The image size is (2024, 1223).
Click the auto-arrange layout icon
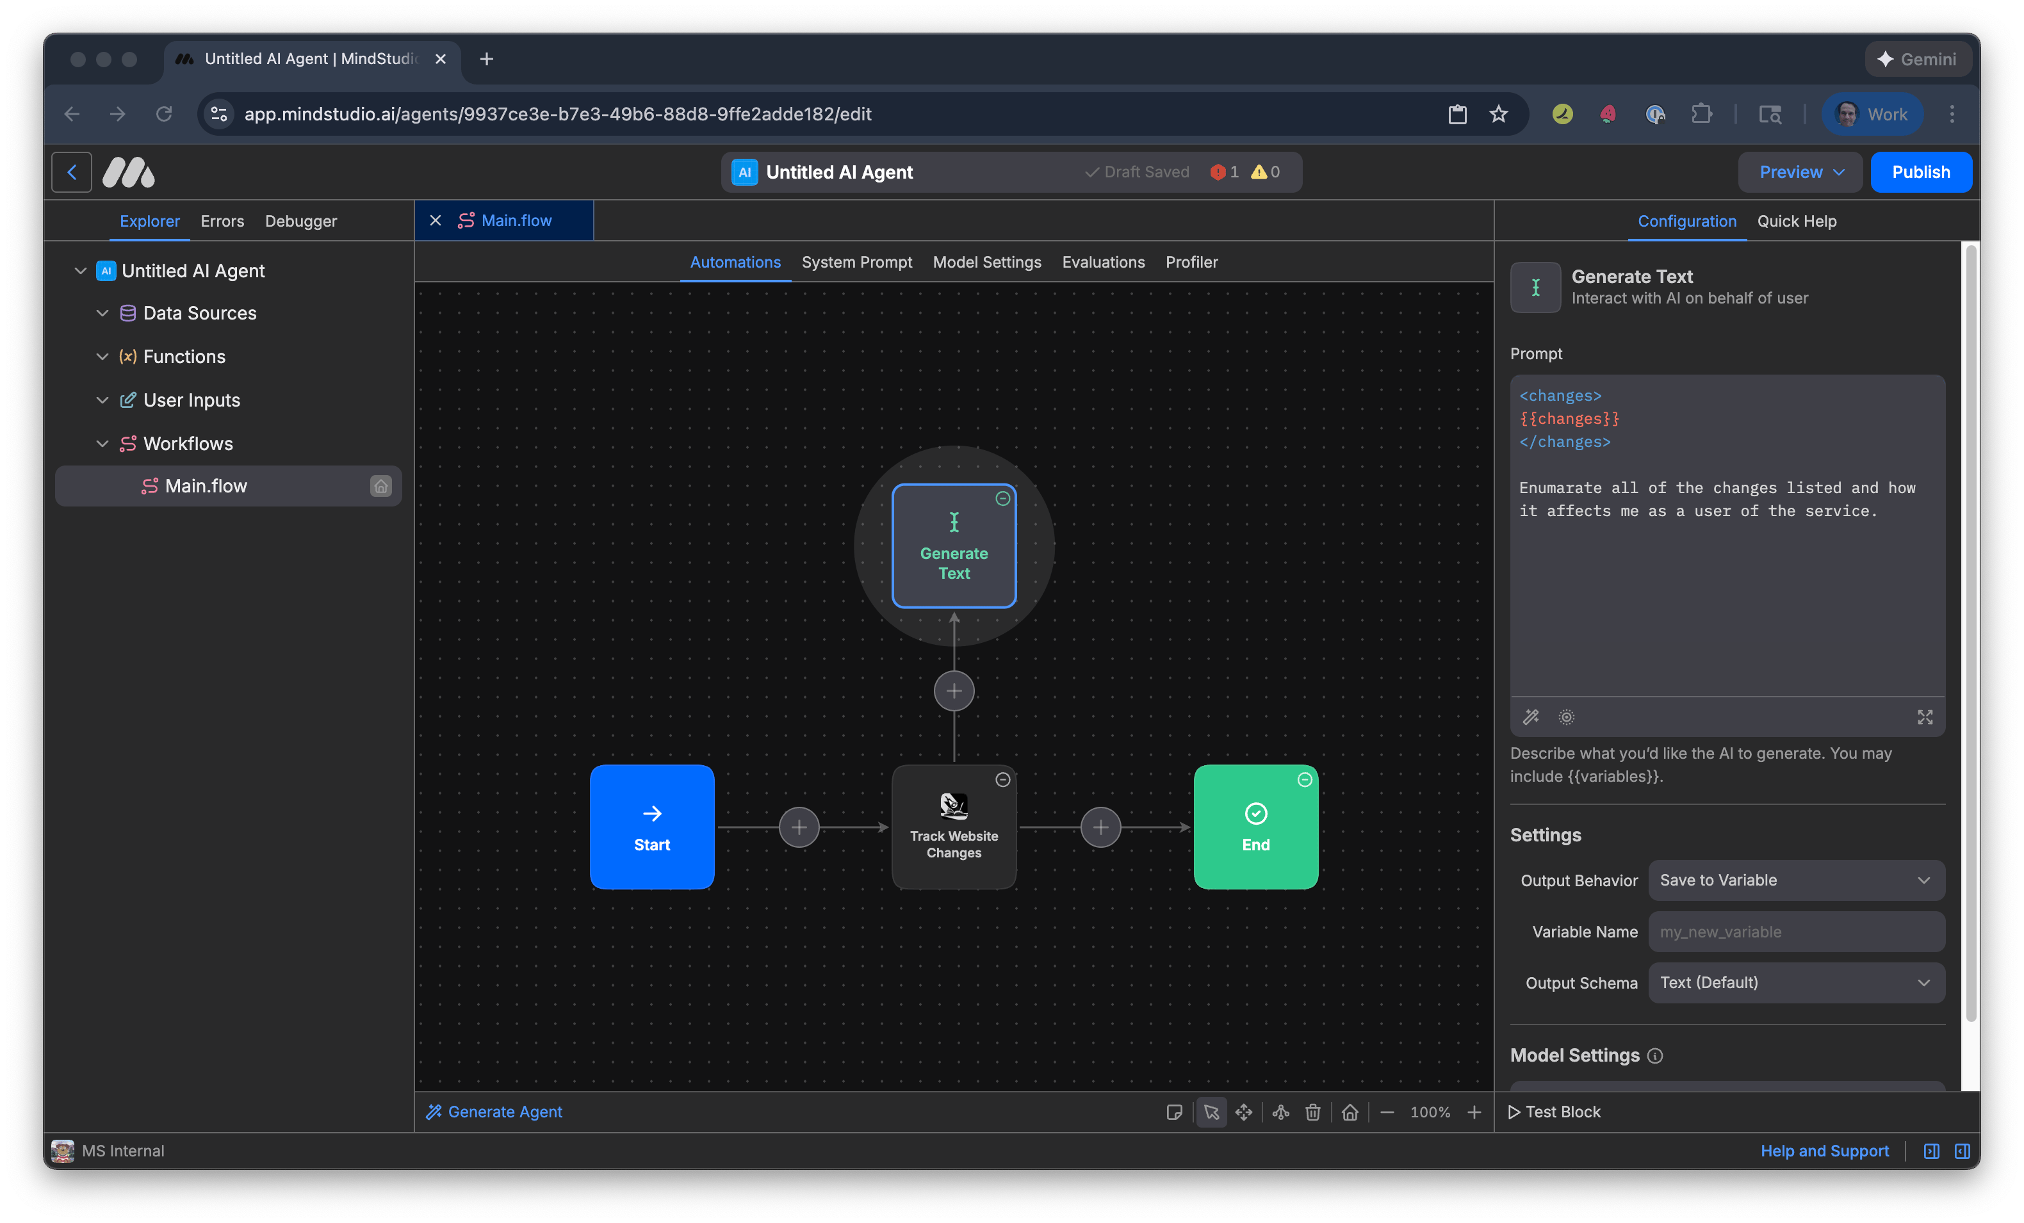coord(1280,1112)
